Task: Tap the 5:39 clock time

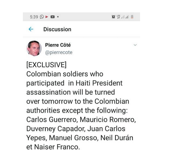Action: (x=34, y=17)
